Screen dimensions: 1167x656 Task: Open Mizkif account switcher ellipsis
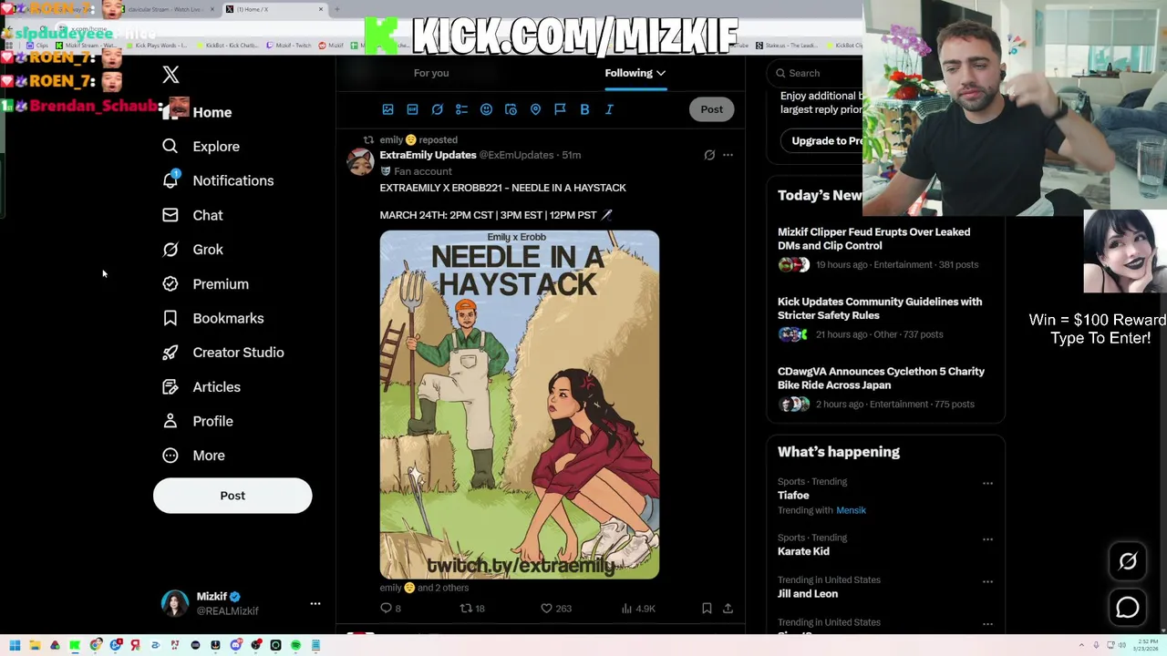coord(315,603)
